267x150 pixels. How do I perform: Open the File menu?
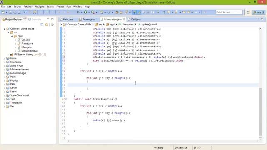3,7
